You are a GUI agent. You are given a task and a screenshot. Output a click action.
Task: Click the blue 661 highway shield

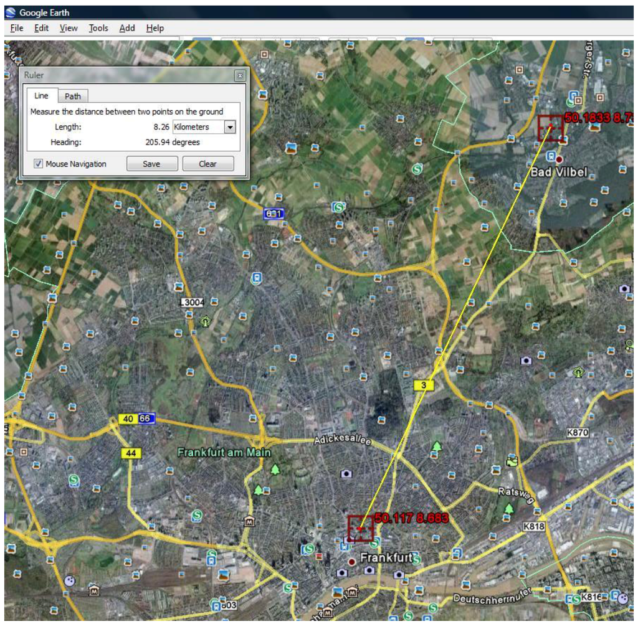point(274,214)
